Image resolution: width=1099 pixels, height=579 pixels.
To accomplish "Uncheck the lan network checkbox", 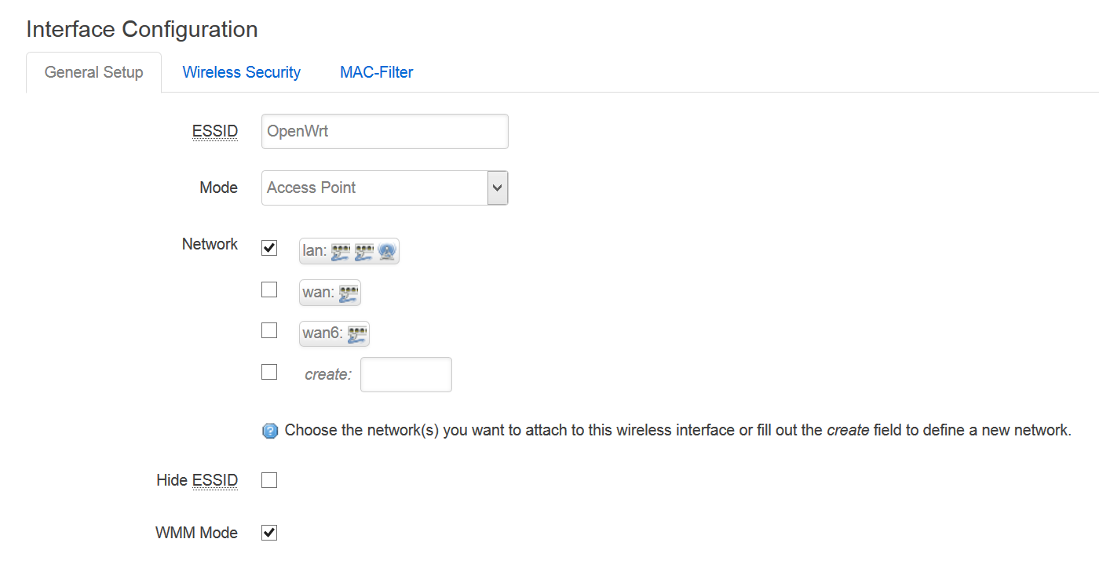I will pyautogui.click(x=269, y=248).
